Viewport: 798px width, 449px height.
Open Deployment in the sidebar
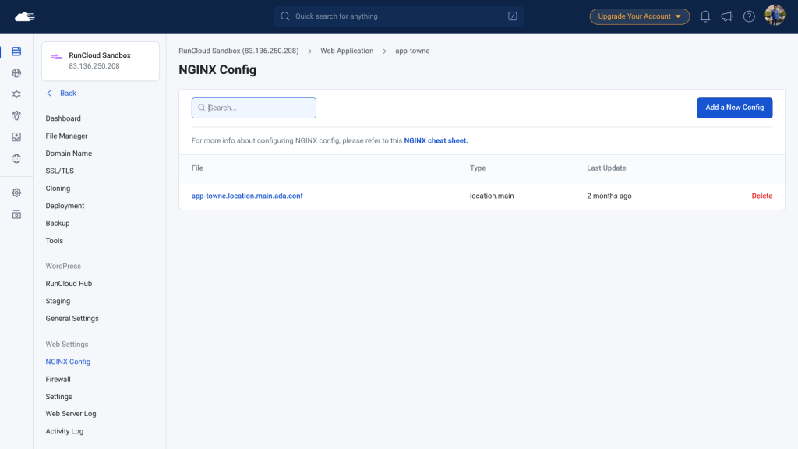65,206
